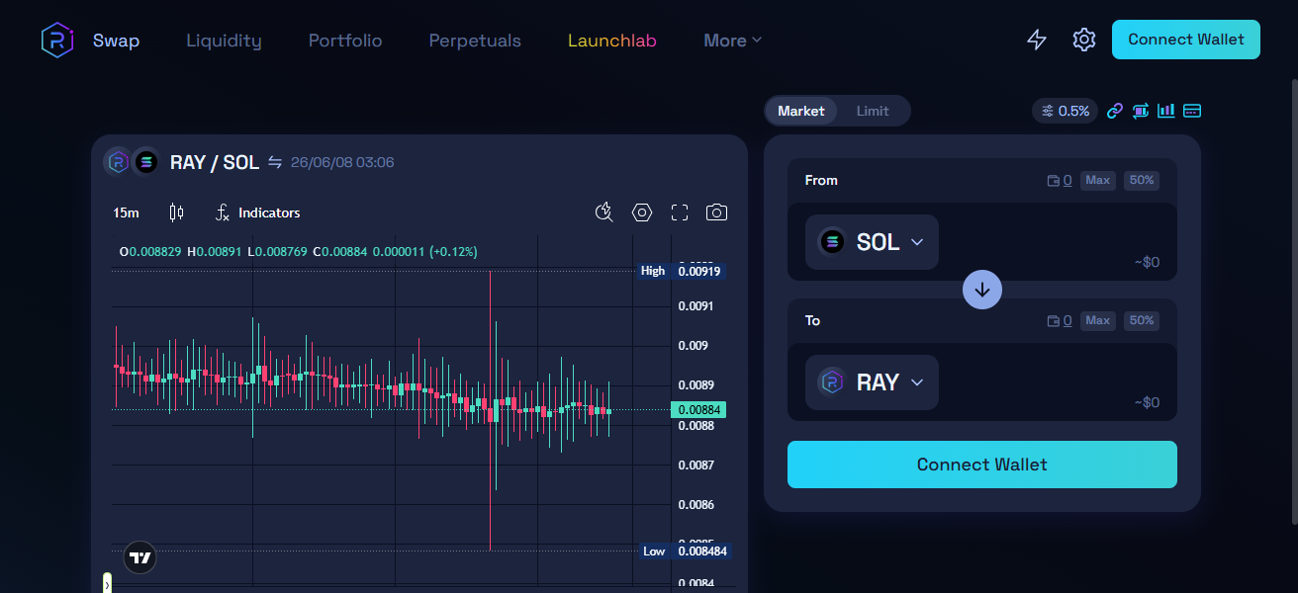Click the To amount input field
1298x593 pixels.
tap(1054, 378)
